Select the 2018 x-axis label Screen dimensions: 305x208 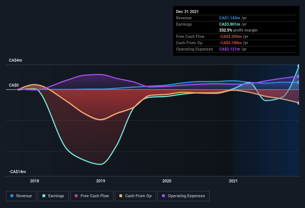35,181
